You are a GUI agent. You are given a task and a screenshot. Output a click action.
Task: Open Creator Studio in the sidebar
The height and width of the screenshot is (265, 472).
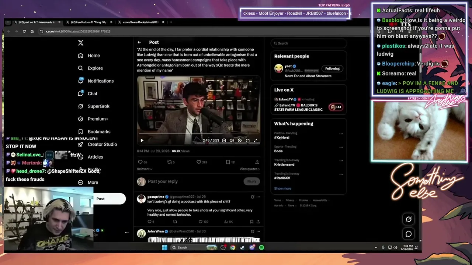click(x=97, y=144)
